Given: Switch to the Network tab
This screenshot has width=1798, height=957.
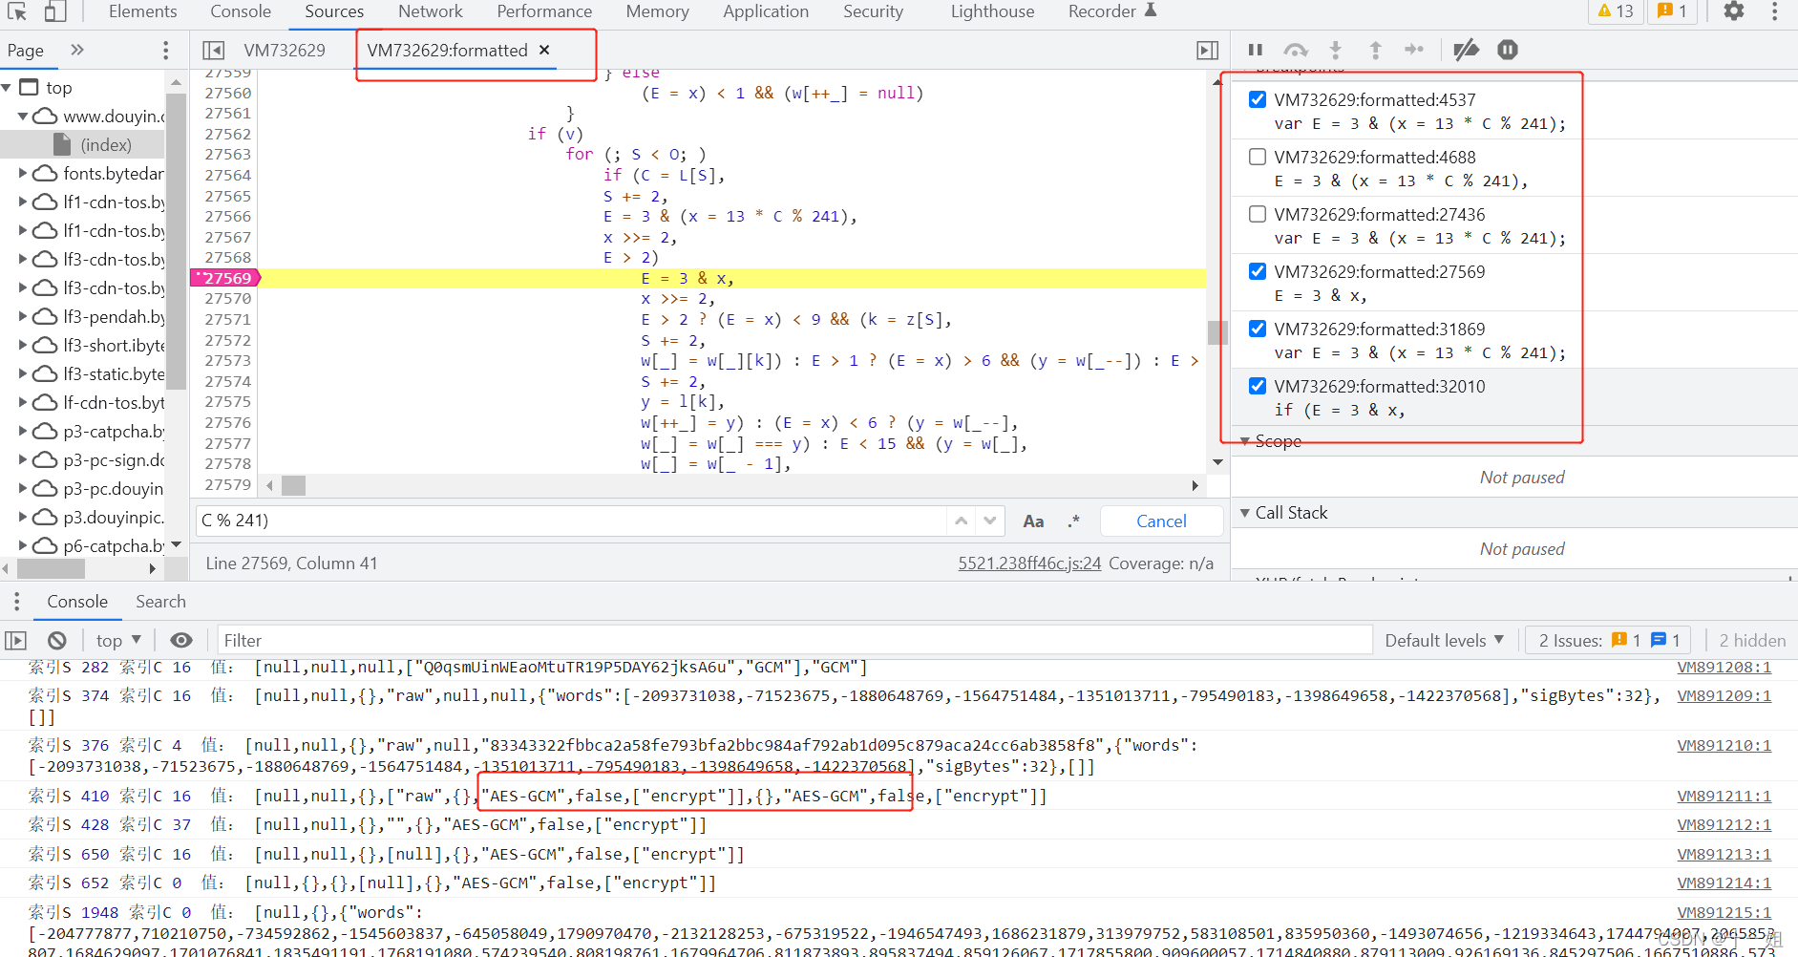Looking at the screenshot, I should coord(430,11).
